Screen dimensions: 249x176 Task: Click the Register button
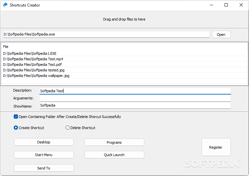tap(216, 147)
